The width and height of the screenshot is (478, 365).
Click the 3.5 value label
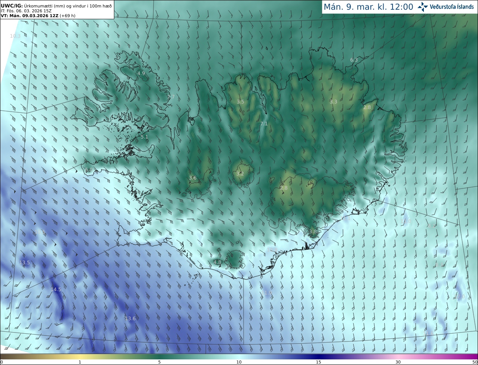point(240,102)
